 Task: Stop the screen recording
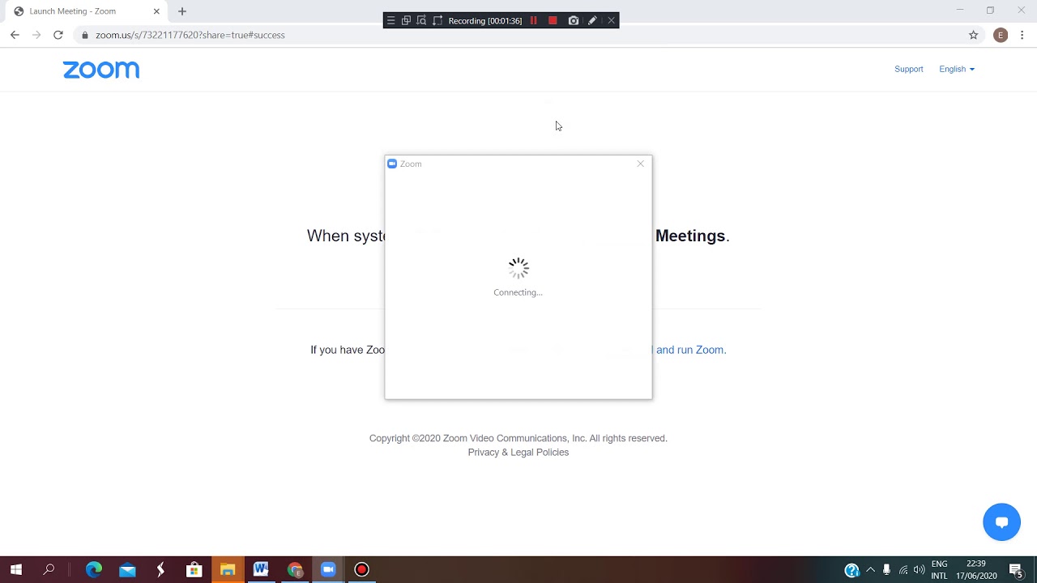coord(553,20)
